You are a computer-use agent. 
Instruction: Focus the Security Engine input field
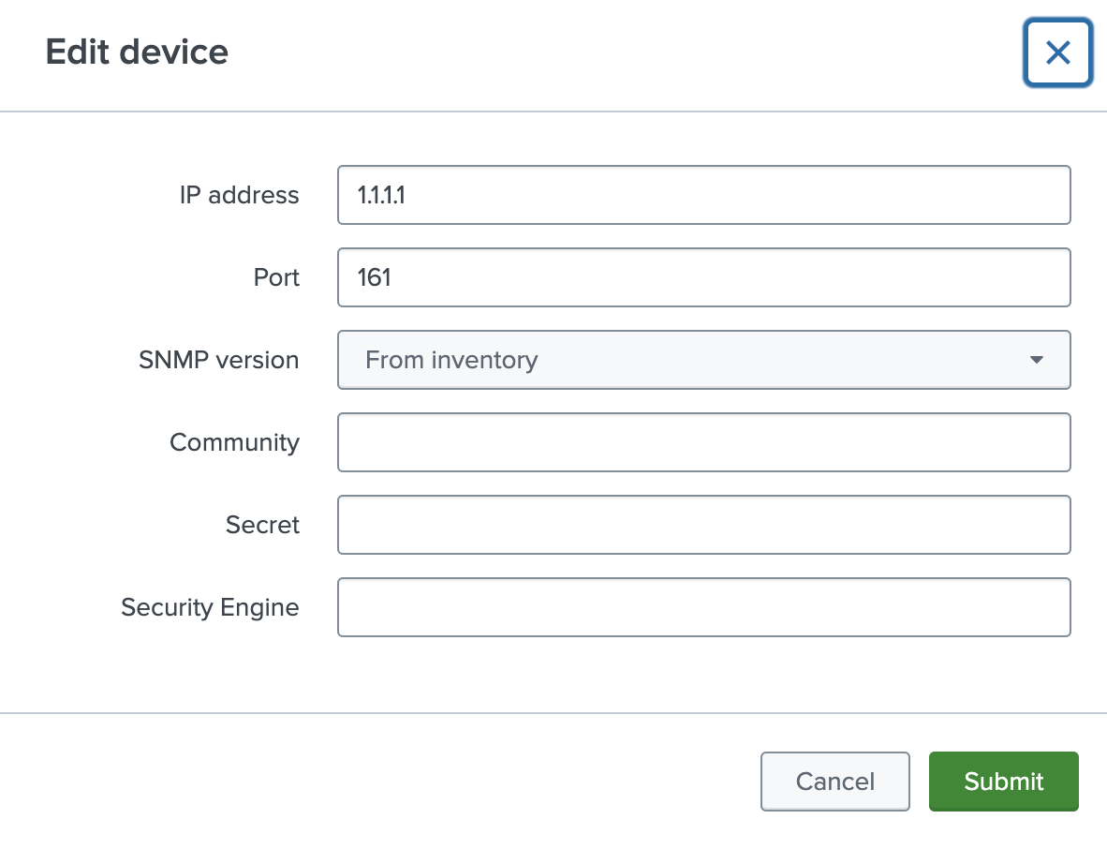(x=702, y=607)
